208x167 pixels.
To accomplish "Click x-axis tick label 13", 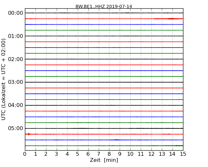I will point(162,154).
